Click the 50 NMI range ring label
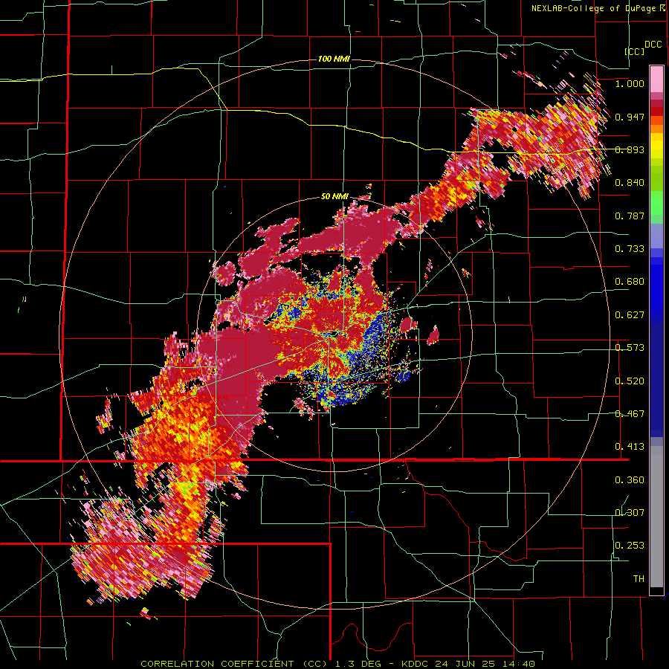Viewport: 669px width, 669px height. [x=334, y=197]
